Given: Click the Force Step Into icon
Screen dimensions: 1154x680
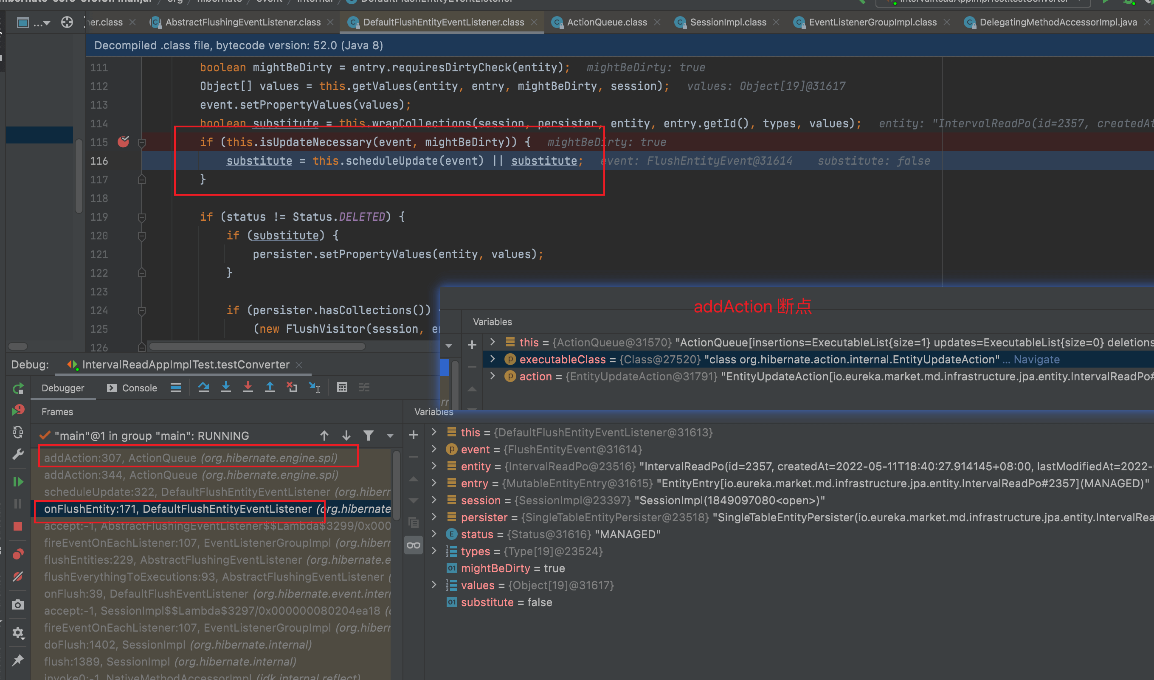Looking at the screenshot, I should point(248,388).
